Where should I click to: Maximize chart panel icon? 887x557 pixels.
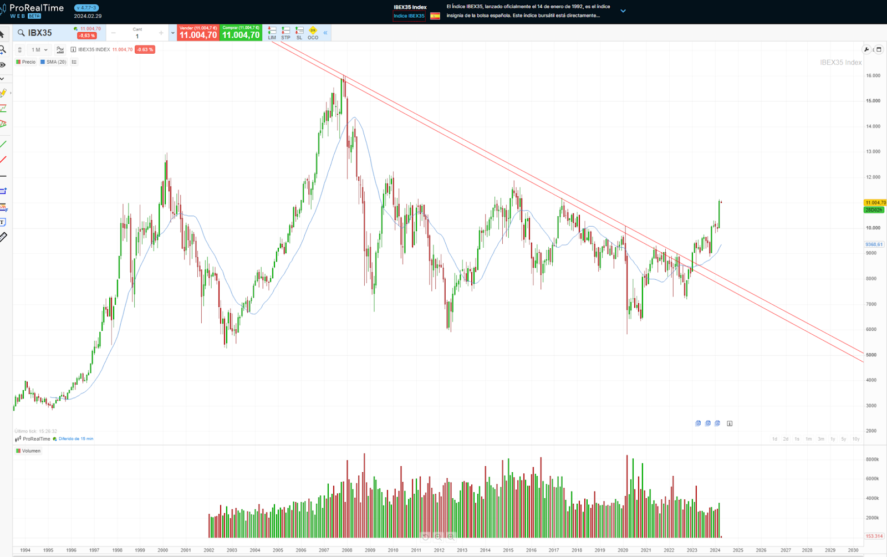click(x=879, y=50)
